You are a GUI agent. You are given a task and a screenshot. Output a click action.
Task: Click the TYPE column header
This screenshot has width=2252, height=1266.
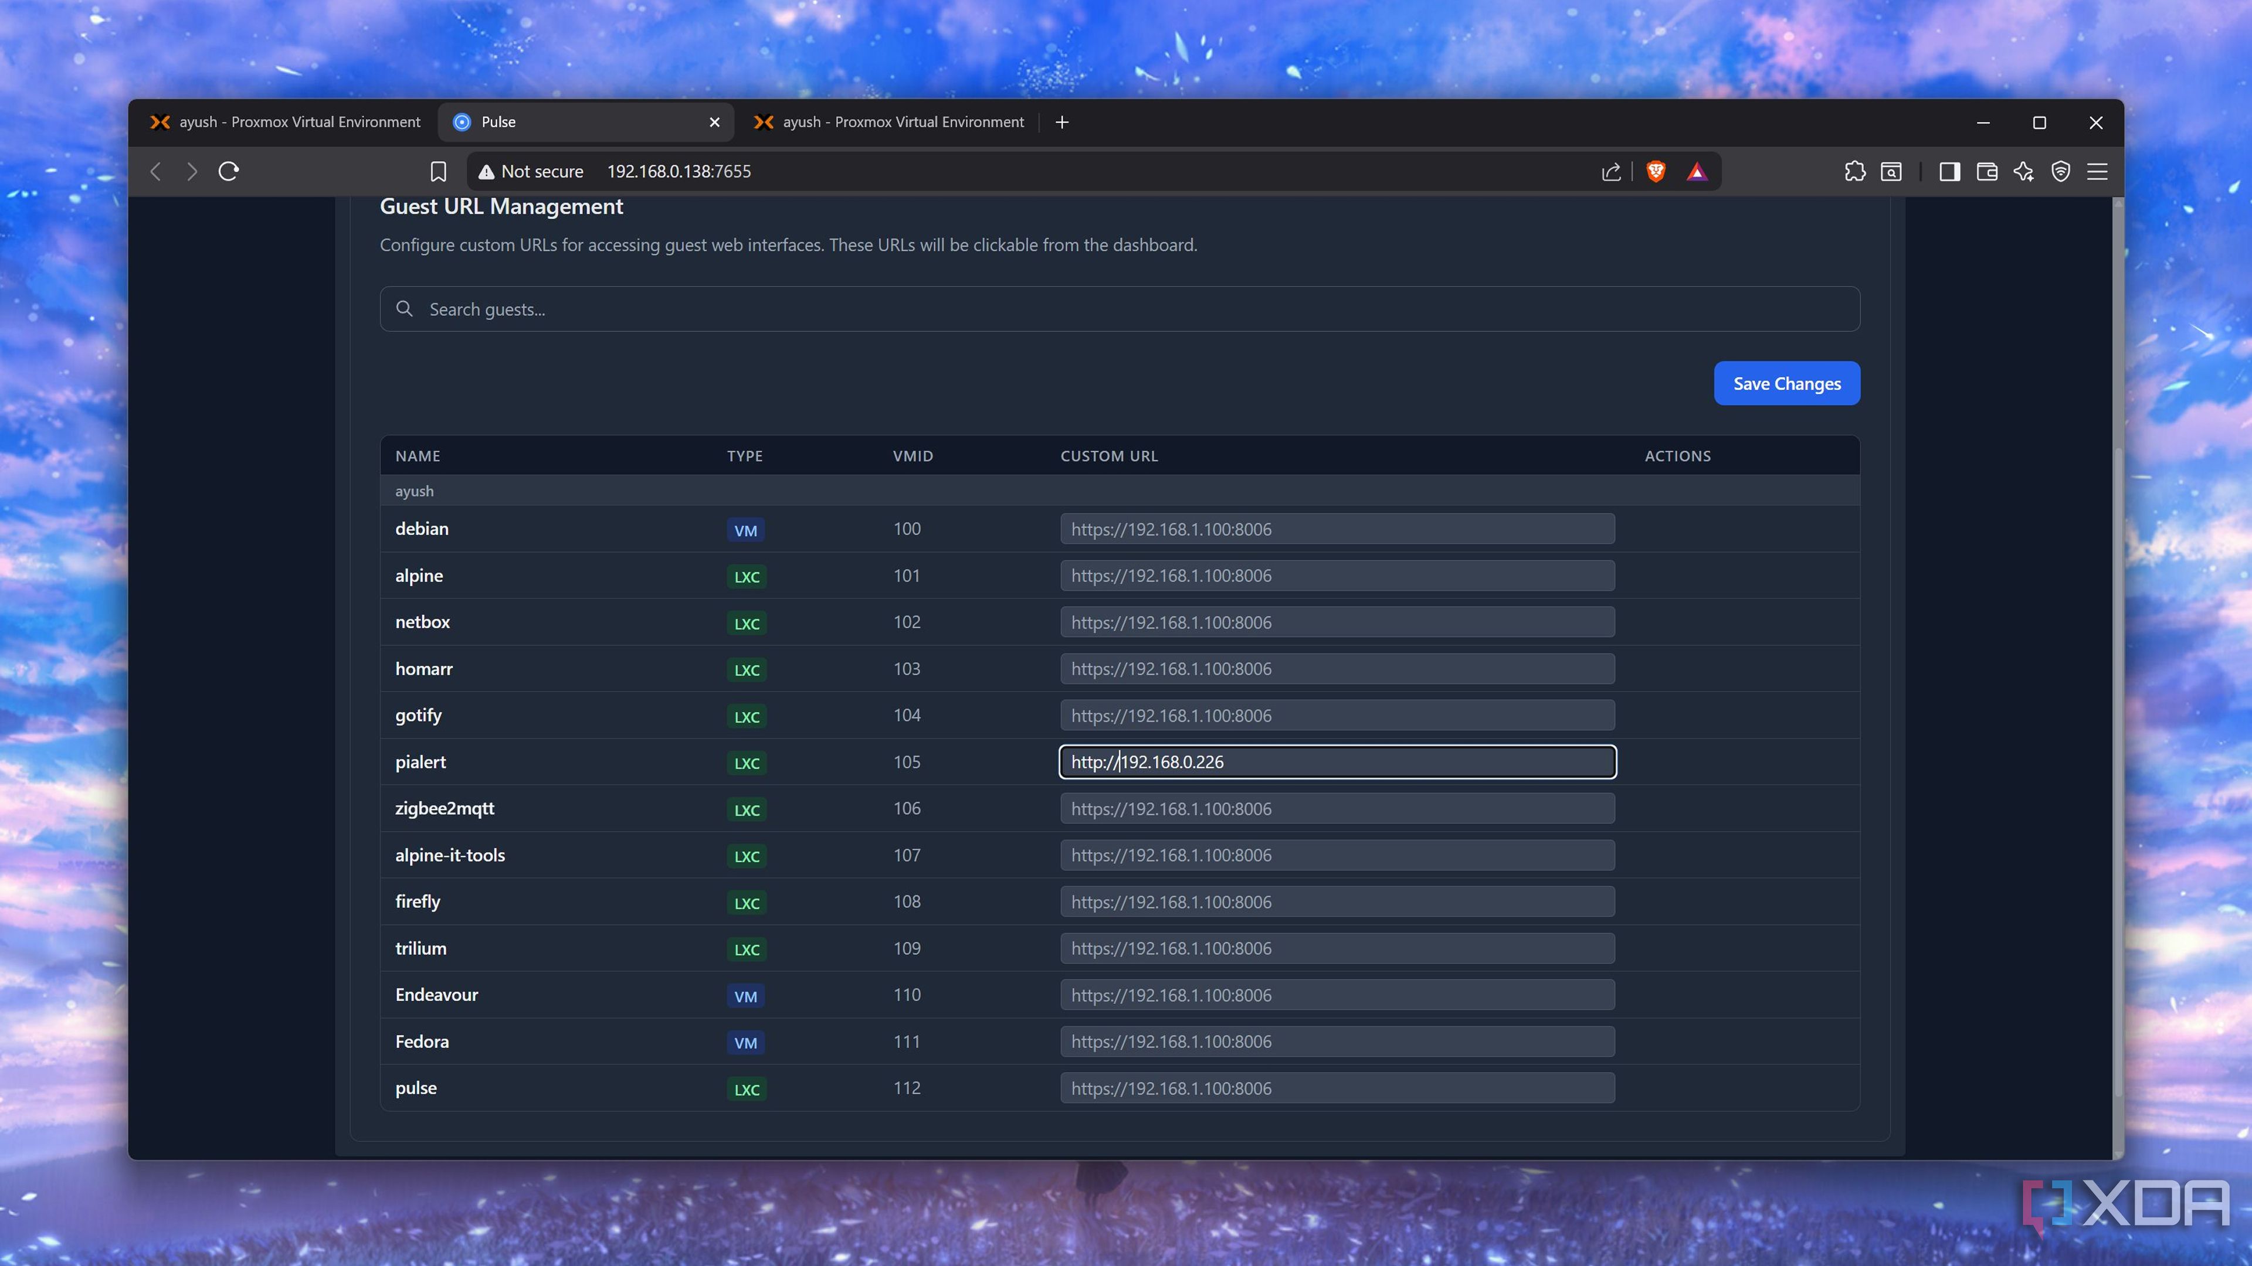click(x=745, y=456)
